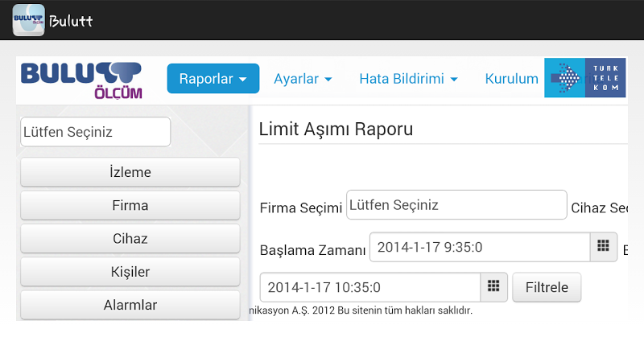Open Firma Seçimi Lütfen Seçiniz dropdown

pyautogui.click(x=456, y=205)
